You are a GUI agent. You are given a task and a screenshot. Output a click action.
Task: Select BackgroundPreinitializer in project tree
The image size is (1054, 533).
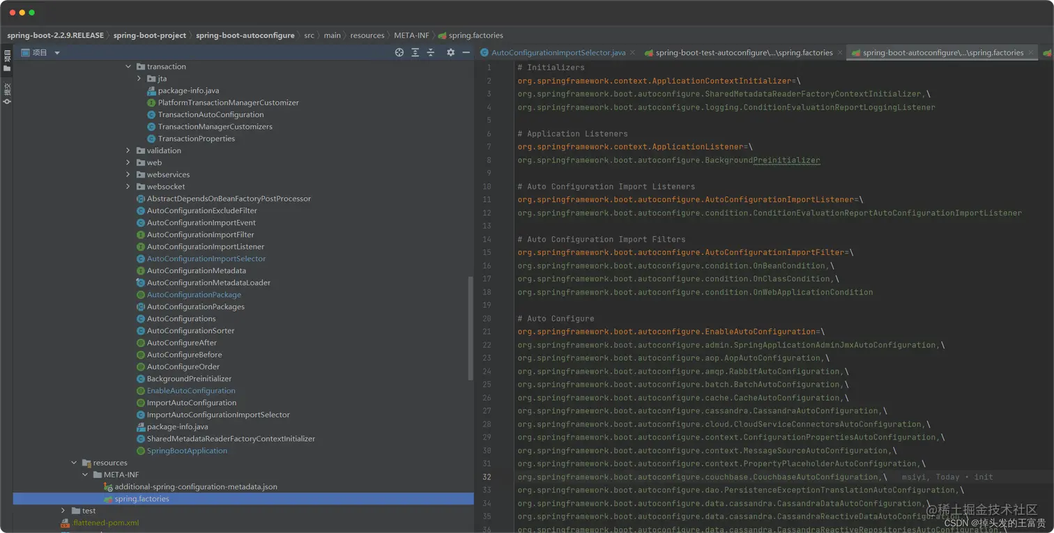pyautogui.click(x=189, y=379)
